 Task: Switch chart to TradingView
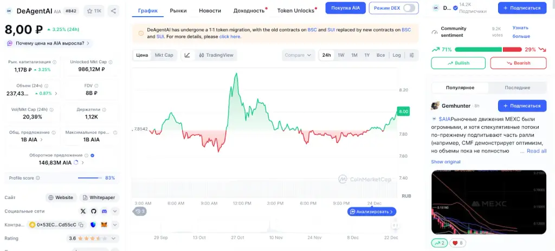pos(216,55)
